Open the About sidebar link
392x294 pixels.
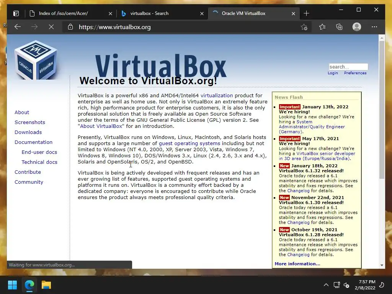click(22, 112)
